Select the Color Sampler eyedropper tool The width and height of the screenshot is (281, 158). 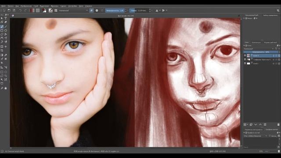click(6, 55)
